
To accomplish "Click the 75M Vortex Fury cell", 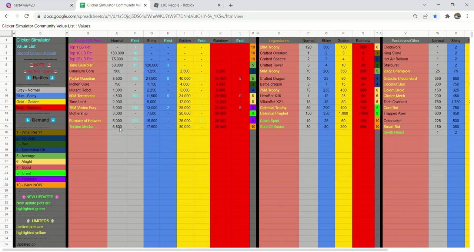I will coord(88,107).
